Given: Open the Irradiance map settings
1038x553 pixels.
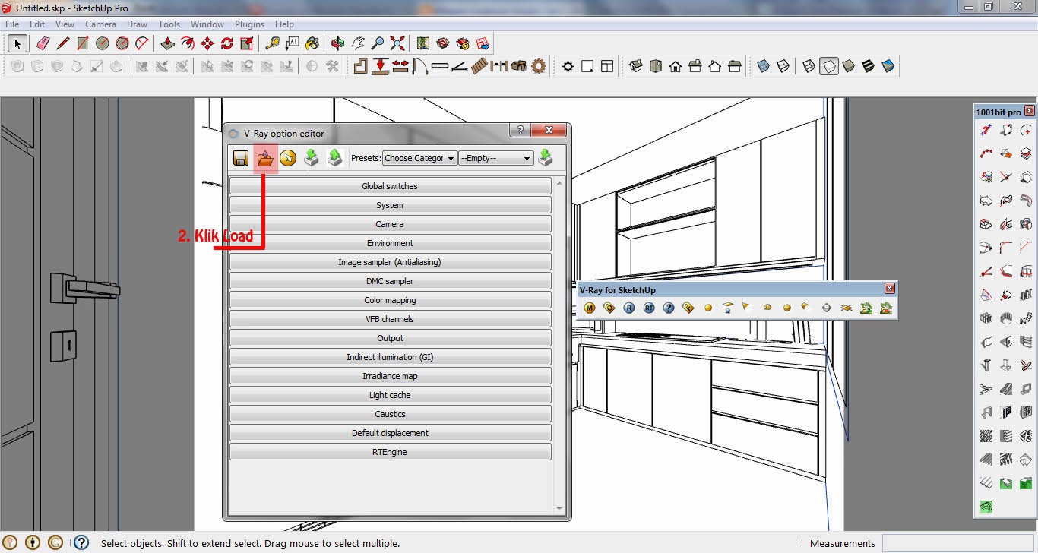Looking at the screenshot, I should [390, 375].
